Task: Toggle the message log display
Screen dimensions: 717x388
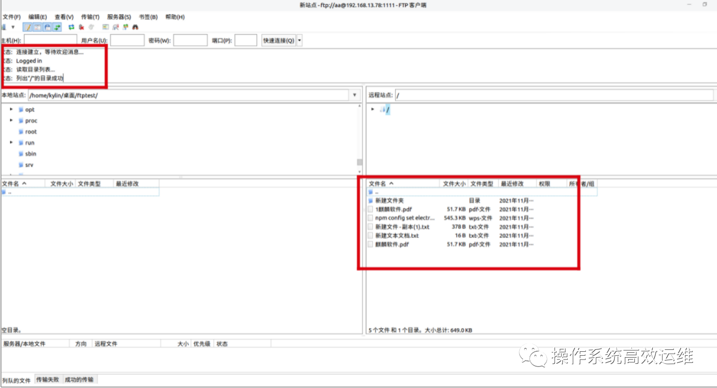Action: (x=28, y=27)
